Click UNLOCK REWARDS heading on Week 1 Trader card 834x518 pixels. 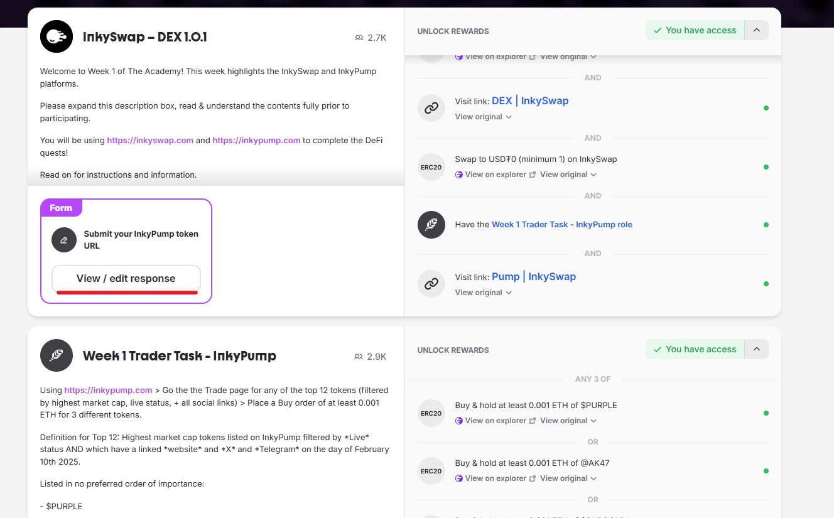[x=453, y=350]
